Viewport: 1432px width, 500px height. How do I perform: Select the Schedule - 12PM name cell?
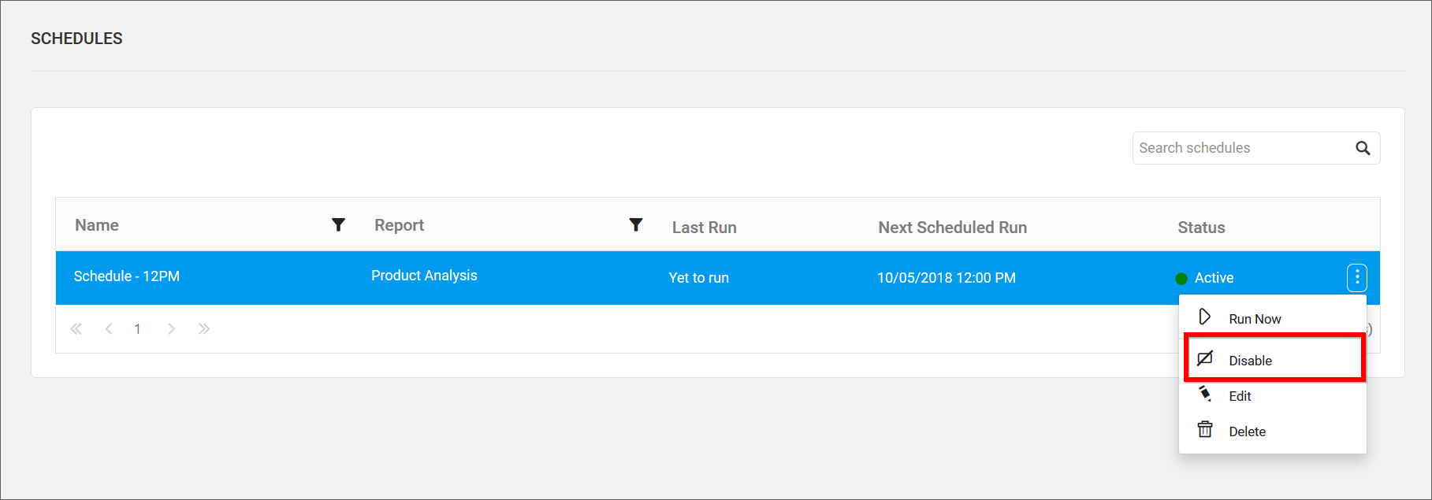[x=127, y=276]
